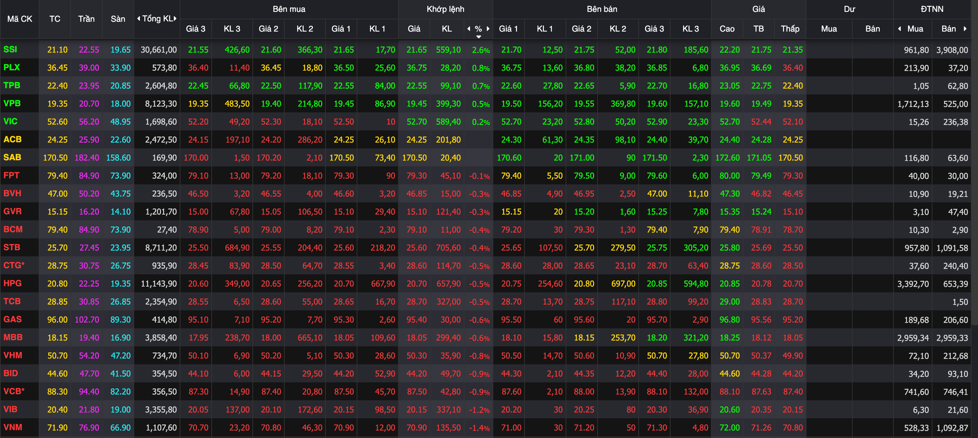This screenshot has width=978, height=438.
Task: Click right arrow beside Tổng KL header
Action: (x=175, y=19)
